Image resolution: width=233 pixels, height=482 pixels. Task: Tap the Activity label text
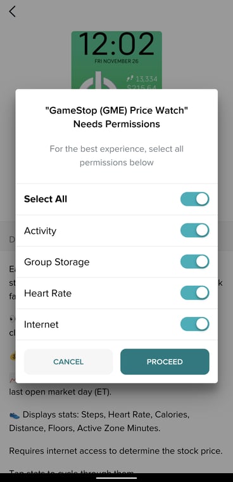point(40,231)
